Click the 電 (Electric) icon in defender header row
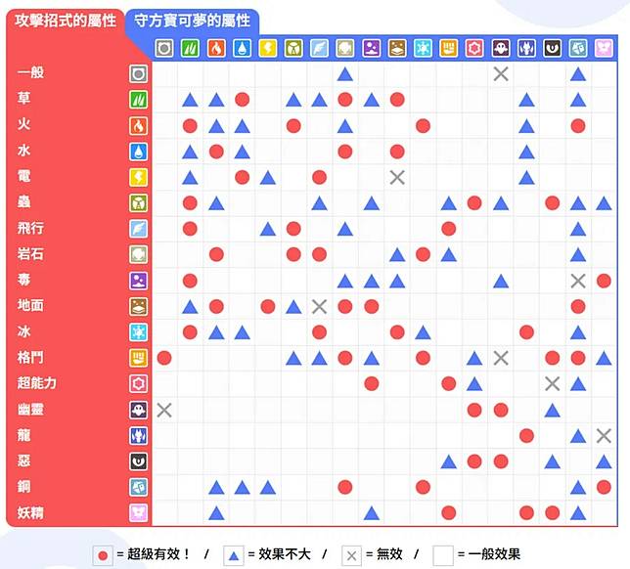 click(x=268, y=48)
